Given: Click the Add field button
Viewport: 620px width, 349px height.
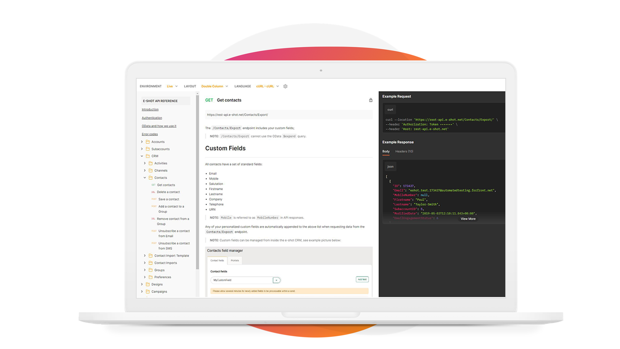Looking at the screenshot, I should pos(362,279).
